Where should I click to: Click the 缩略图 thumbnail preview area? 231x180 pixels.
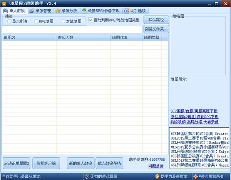coord(198,46)
